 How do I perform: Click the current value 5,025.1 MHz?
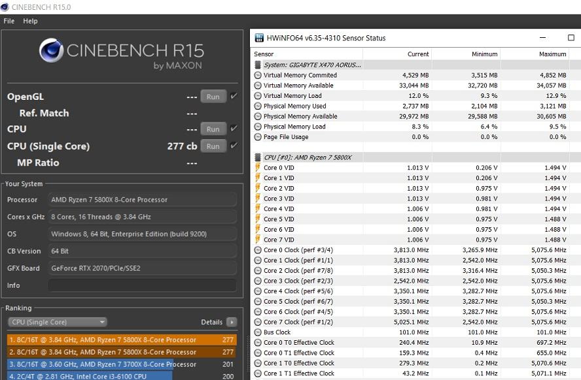412,322
